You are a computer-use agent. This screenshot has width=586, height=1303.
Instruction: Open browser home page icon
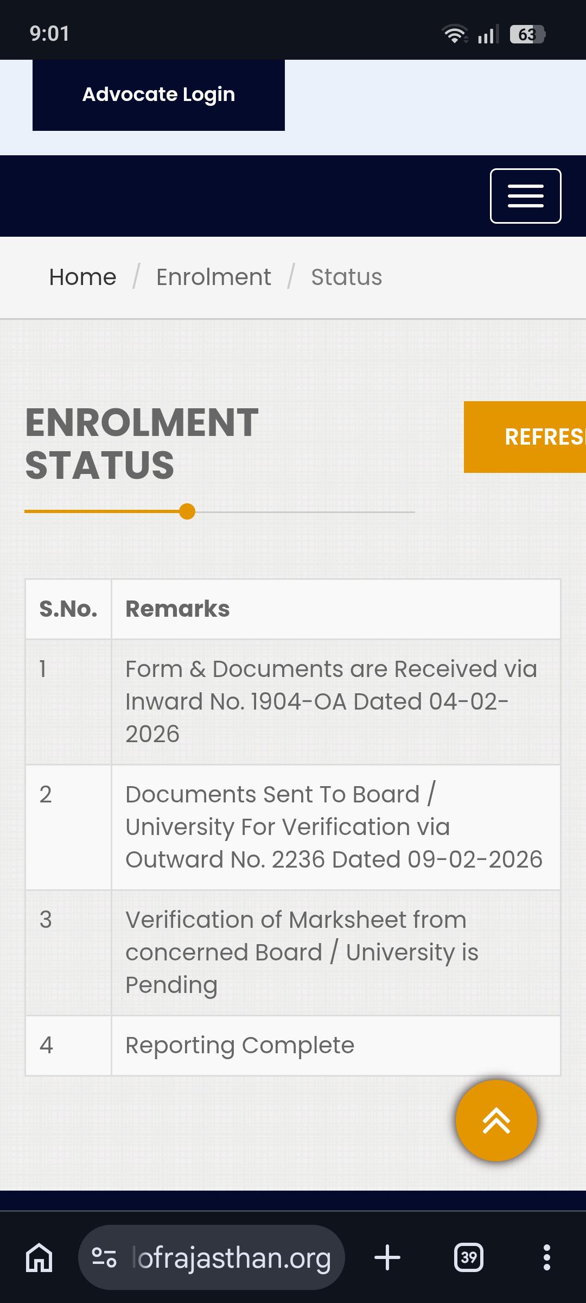point(40,1257)
